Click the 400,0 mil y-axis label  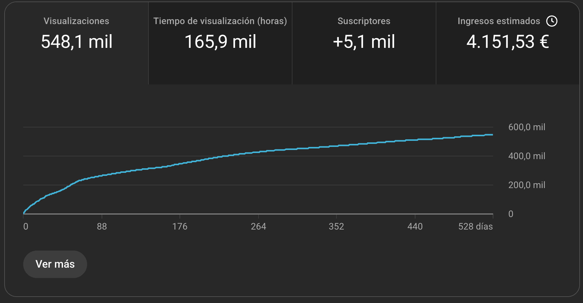[526, 156]
